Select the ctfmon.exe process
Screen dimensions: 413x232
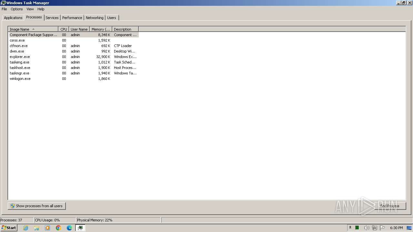73,46
